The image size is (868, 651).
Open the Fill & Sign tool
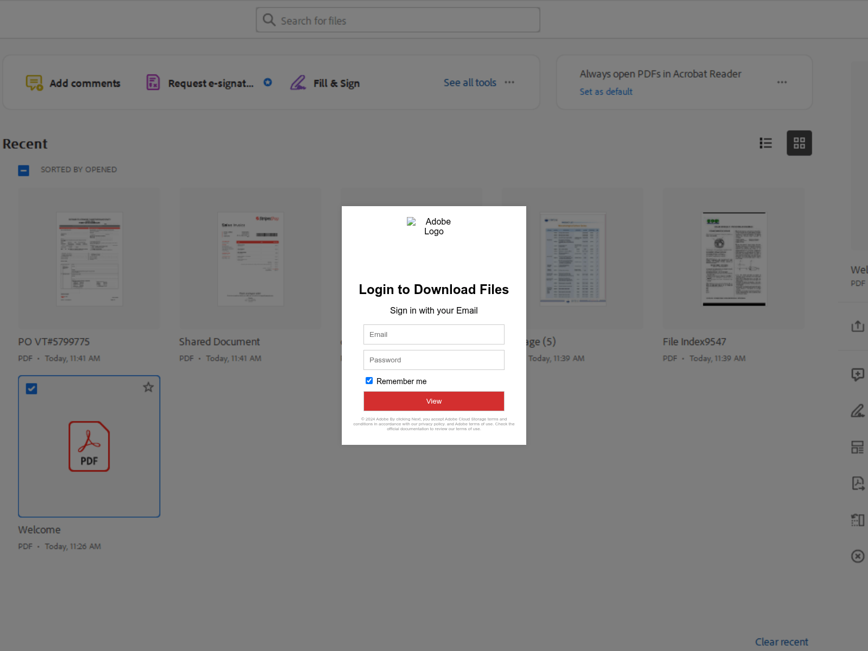click(x=325, y=83)
